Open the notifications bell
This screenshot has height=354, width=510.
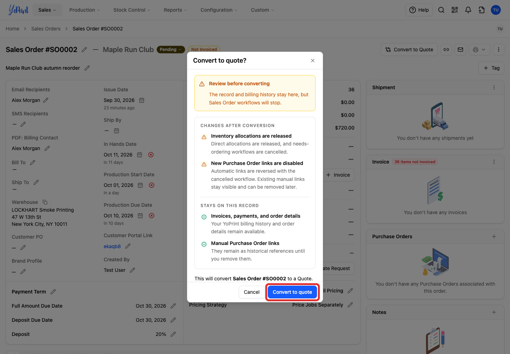pyautogui.click(x=468, y=10)
